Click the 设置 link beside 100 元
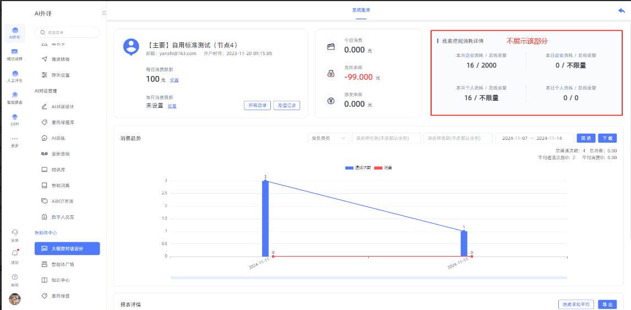This screenshot has height=310, width=631. click(174, 80)
